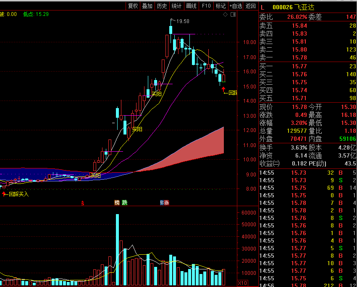Add stock via +自选 button

click(236, 6)
